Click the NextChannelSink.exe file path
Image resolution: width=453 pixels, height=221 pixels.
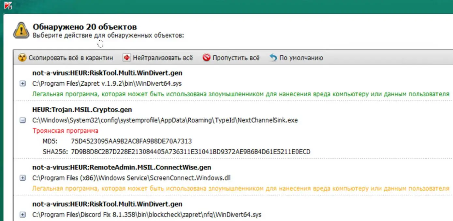click(165, 120)
